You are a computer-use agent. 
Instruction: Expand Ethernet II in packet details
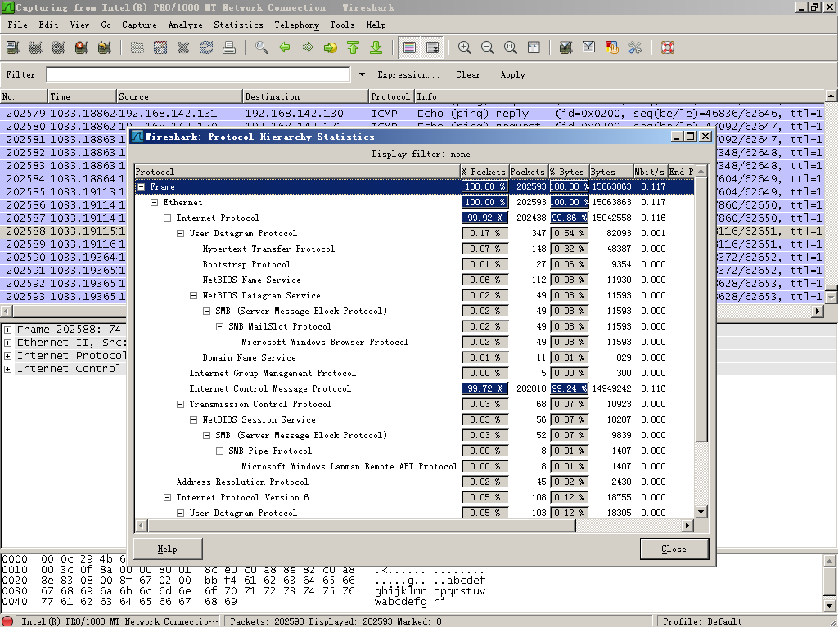[x=8, y=343]
